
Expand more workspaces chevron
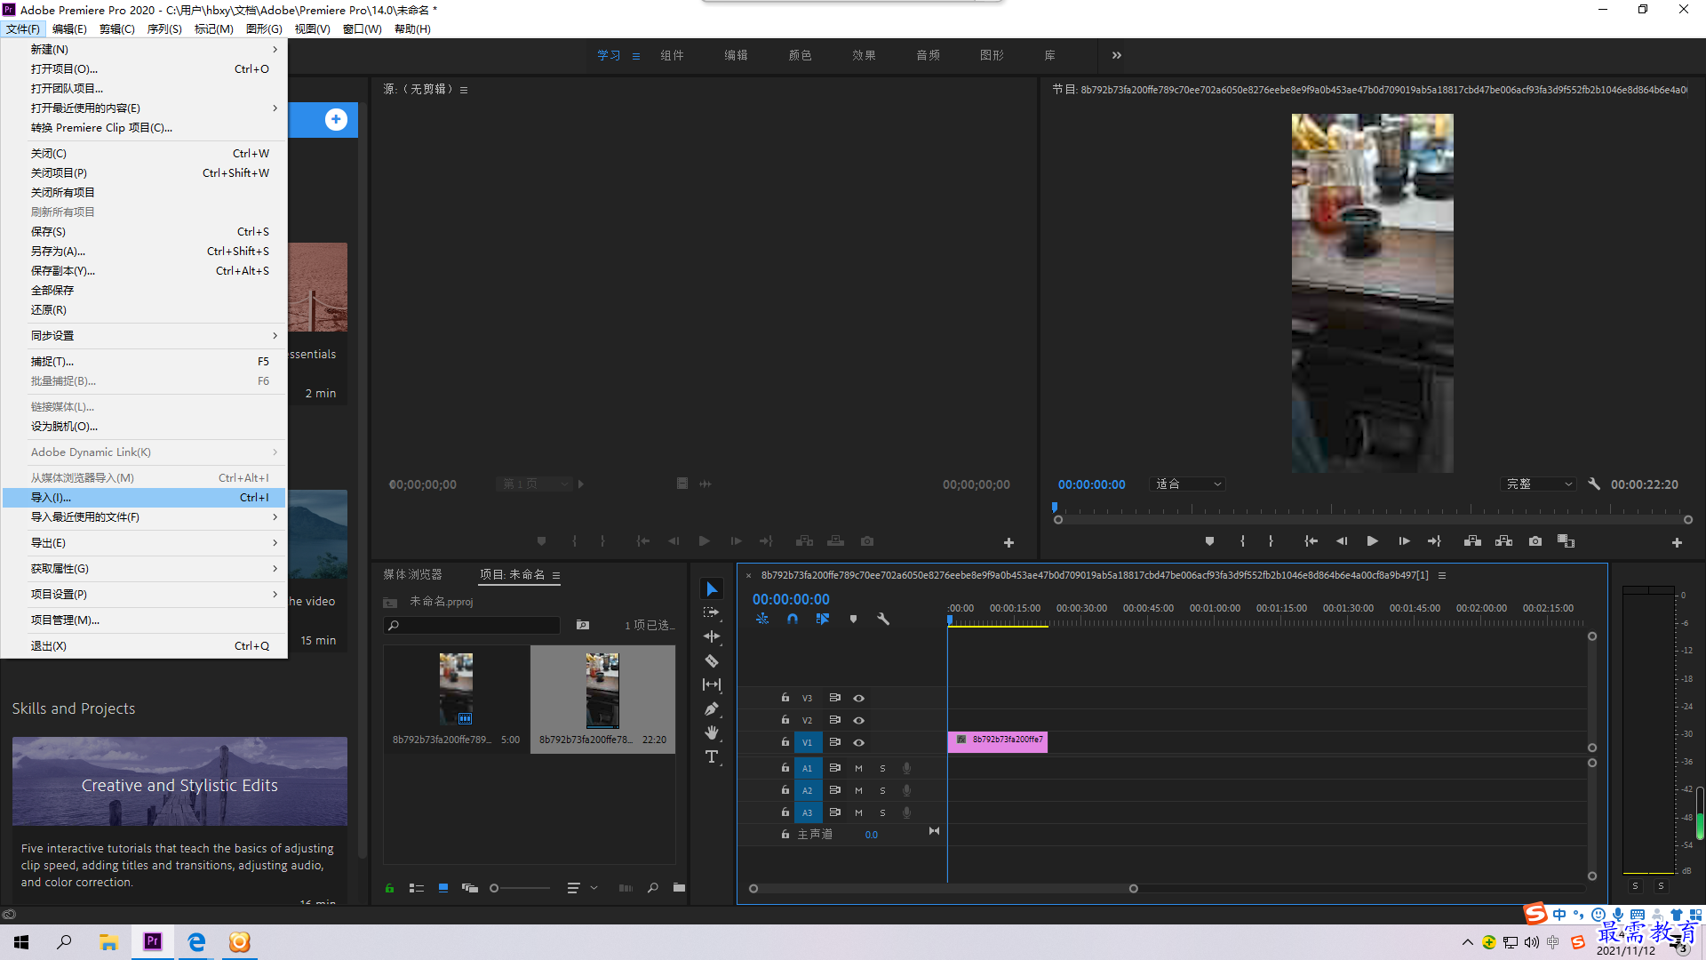(1116, 55)
